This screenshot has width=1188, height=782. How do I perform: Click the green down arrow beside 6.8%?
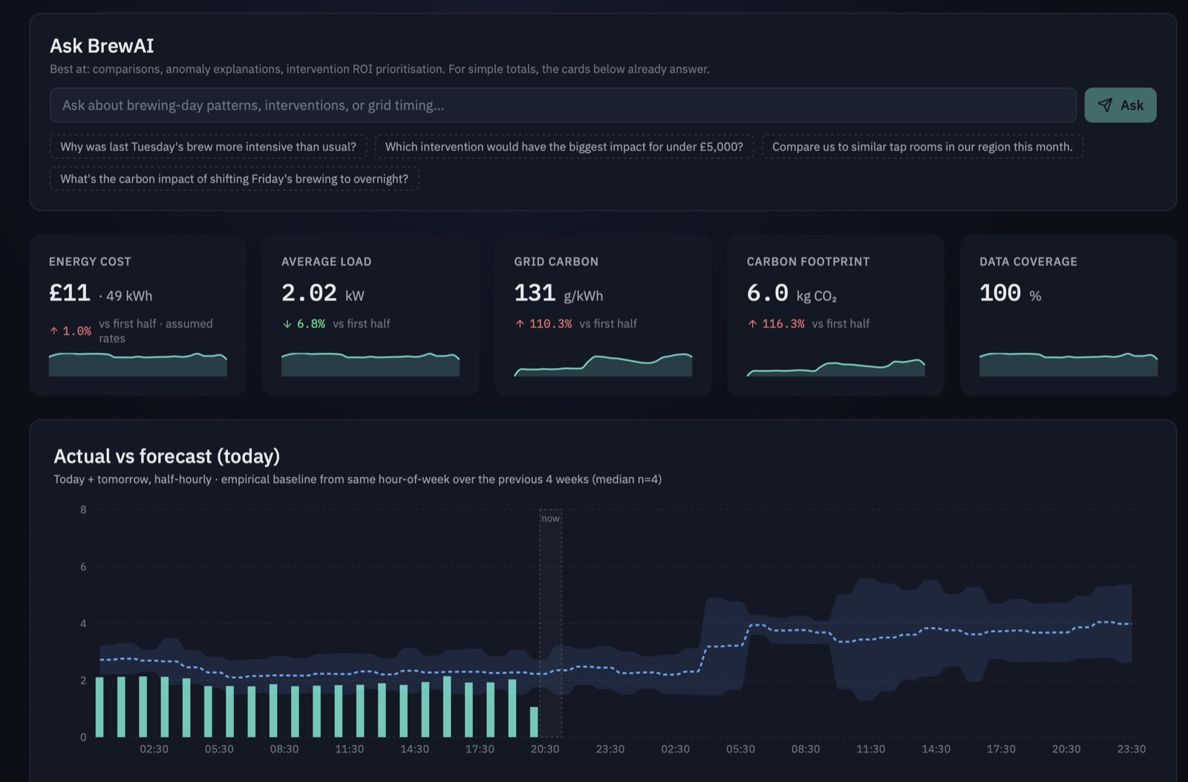click(x=287, y=323)
